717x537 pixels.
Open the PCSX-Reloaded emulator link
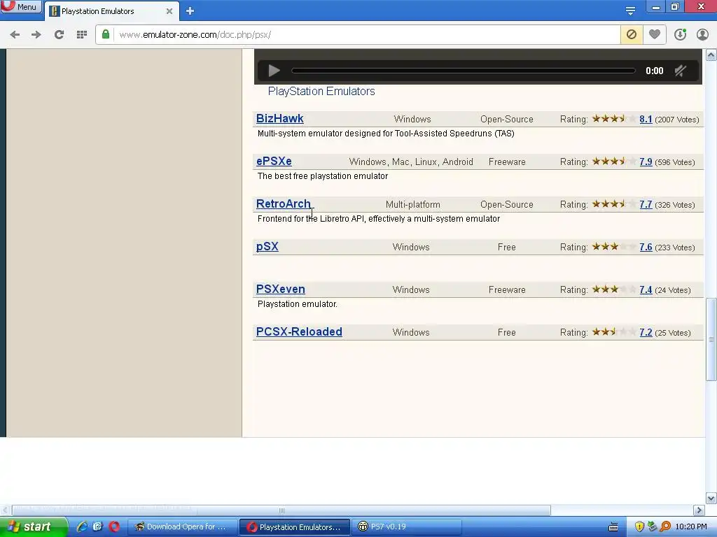tap(299, 332)
